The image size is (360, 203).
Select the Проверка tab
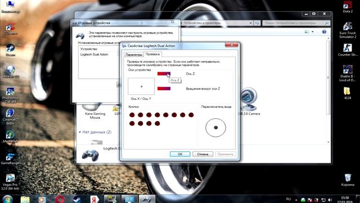click(x=152, y=54)
